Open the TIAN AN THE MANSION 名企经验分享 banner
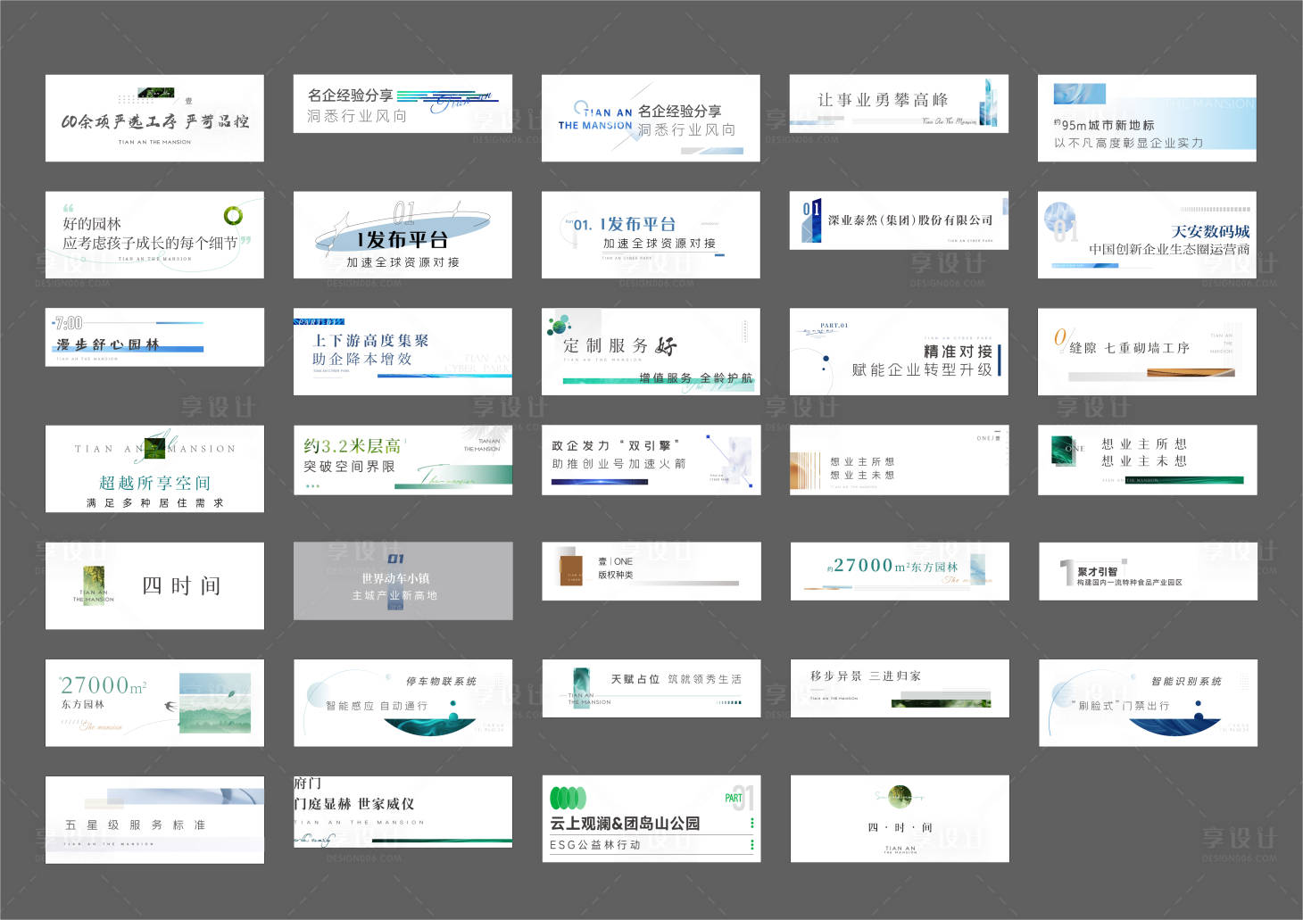 [651, 118]
